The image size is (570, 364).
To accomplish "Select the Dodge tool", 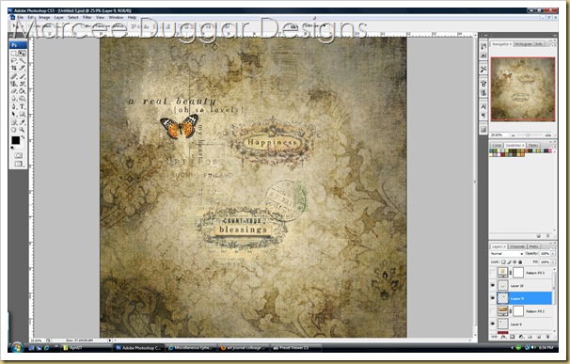I will point(23,98).
